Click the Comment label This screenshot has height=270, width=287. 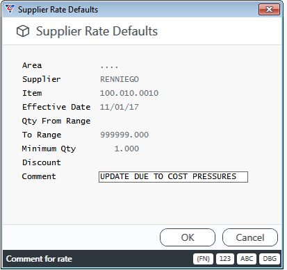(x=39, y=176)
